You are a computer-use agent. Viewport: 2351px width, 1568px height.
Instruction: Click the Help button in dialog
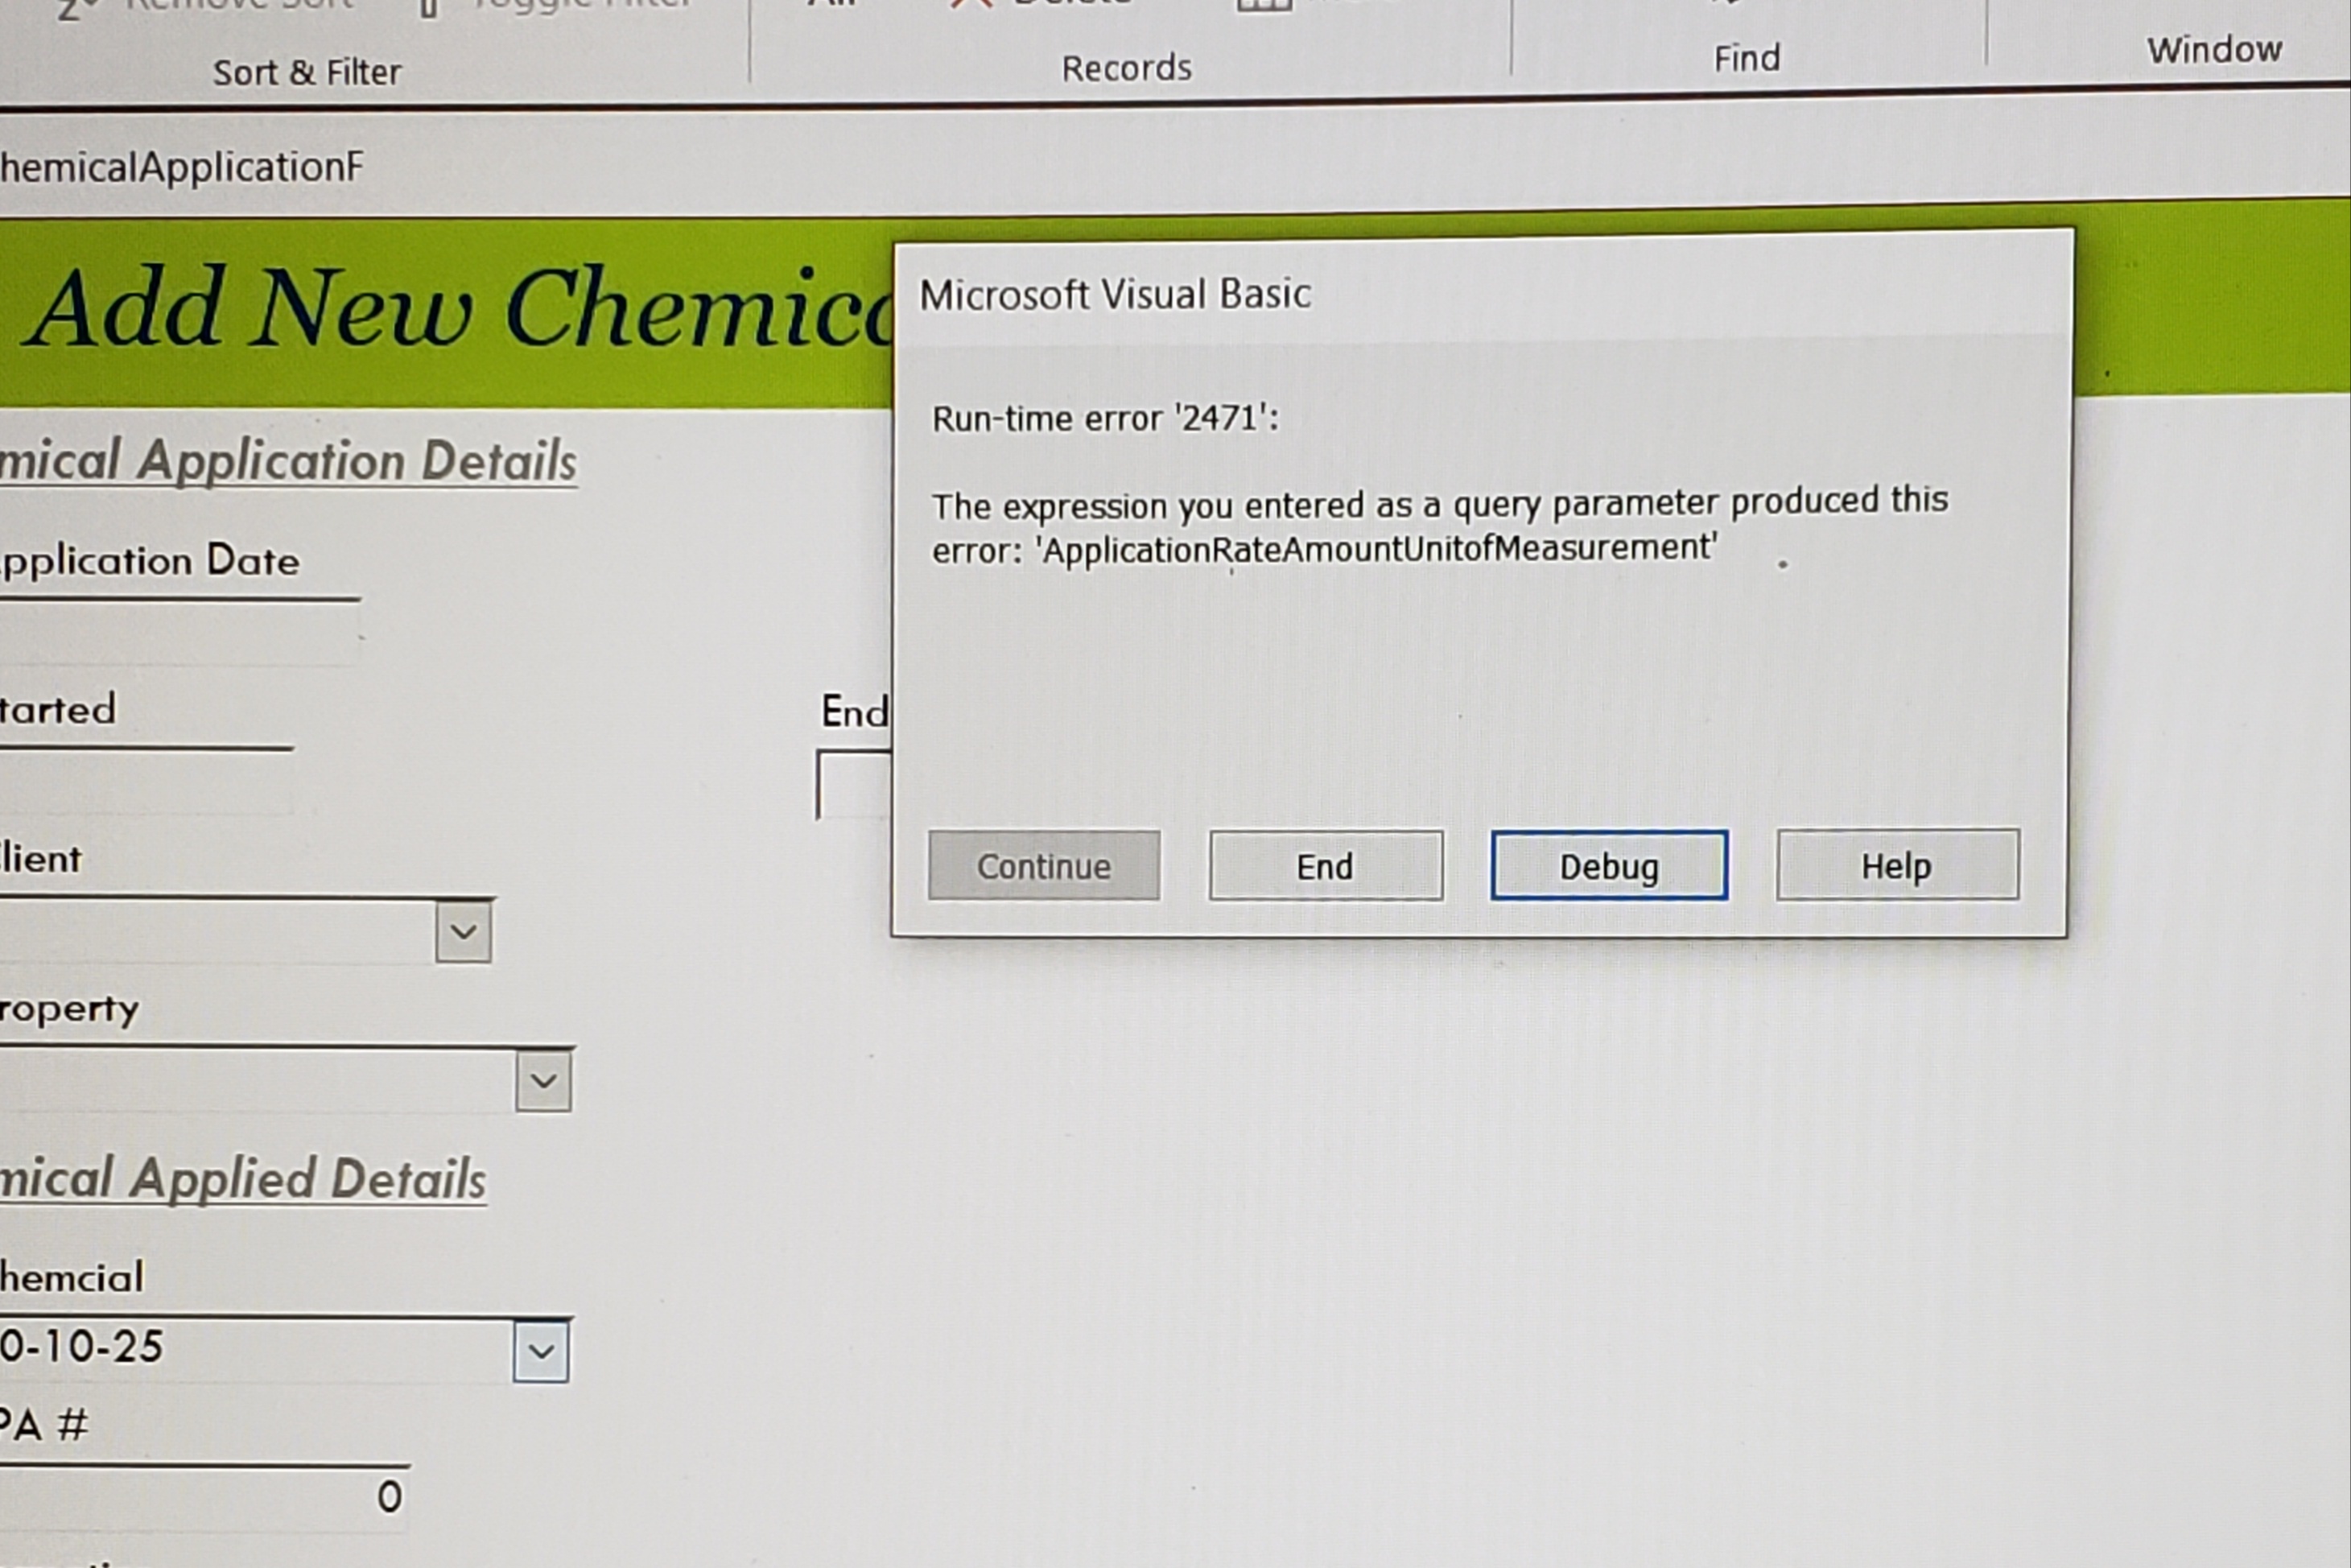coord(1896,865)
